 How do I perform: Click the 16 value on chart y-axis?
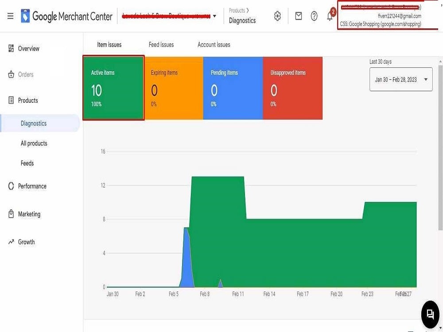(x=103, y=151)
